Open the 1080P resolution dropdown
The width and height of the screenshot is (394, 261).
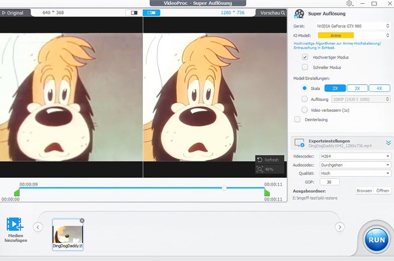pos(361,99)
